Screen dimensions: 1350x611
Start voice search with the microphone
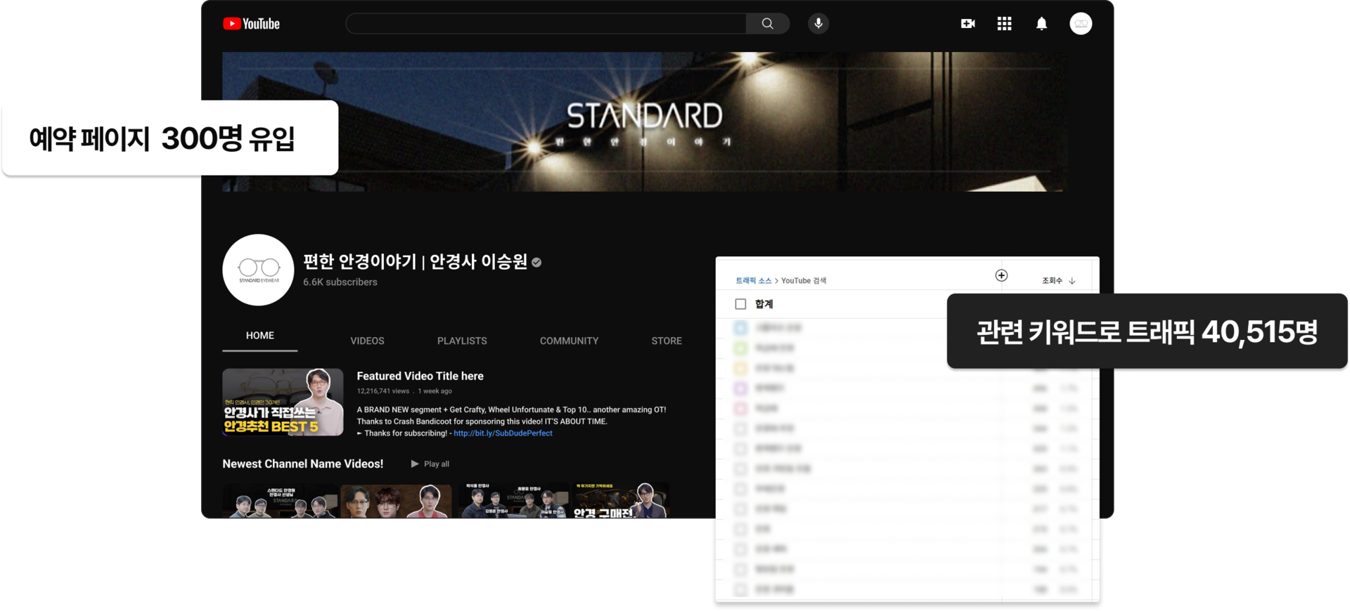click(818, 24)
